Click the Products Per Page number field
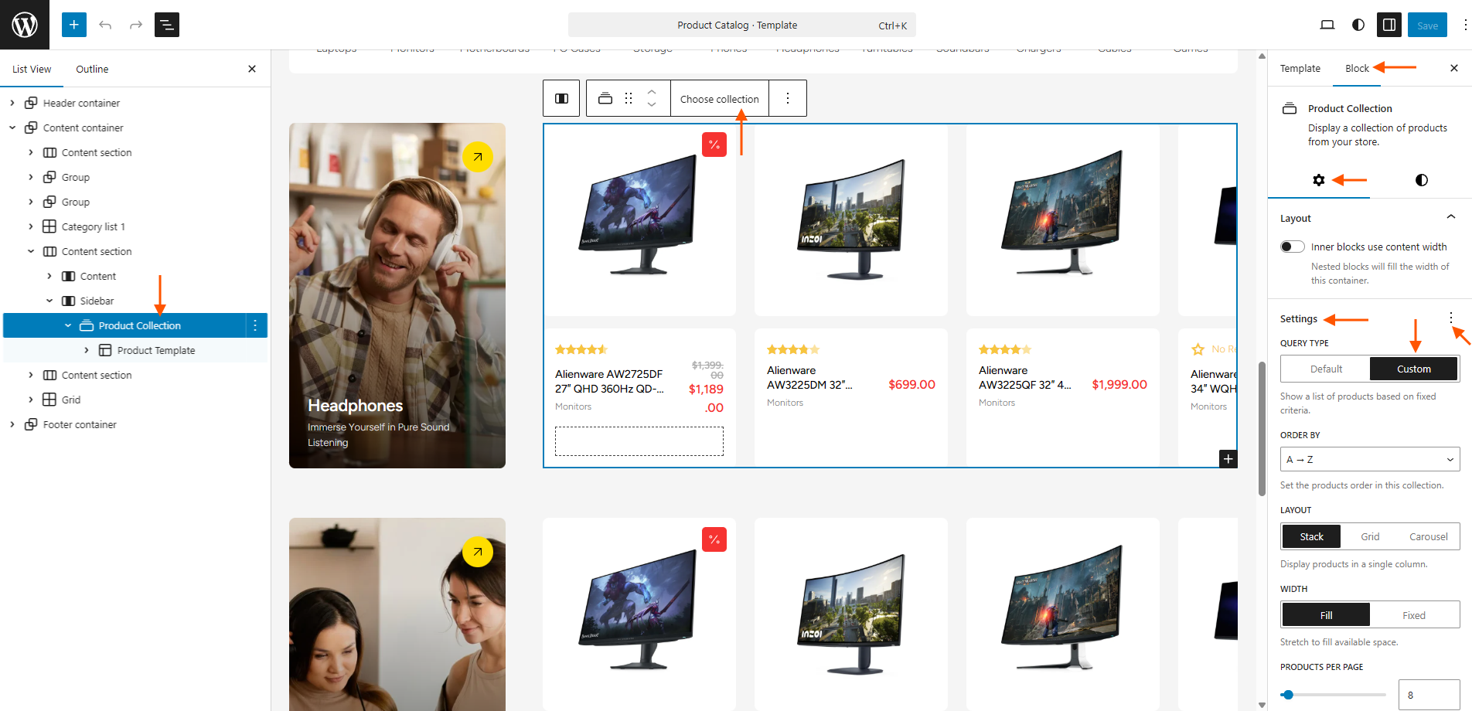This screenshot has width=1472, height=711. (x=1429, y=695)
